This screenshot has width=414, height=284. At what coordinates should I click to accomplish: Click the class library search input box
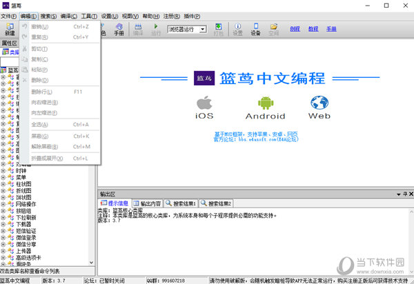(10, 62)
